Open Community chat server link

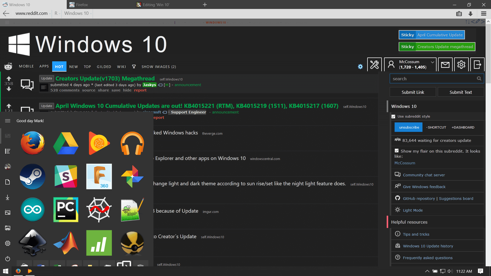[x=424, y=175]
